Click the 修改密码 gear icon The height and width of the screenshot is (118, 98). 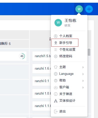tap(56, 56)
